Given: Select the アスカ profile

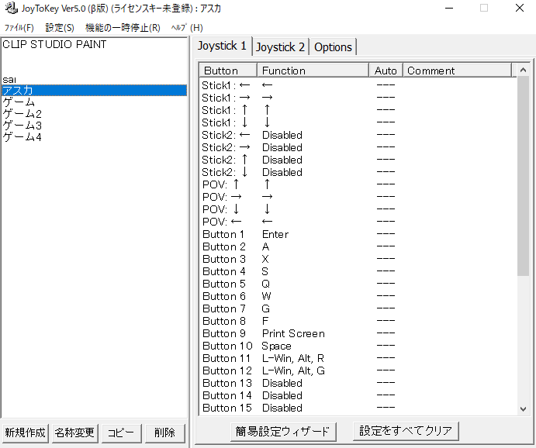Looking at the screenshot, I should click(95, 91).
